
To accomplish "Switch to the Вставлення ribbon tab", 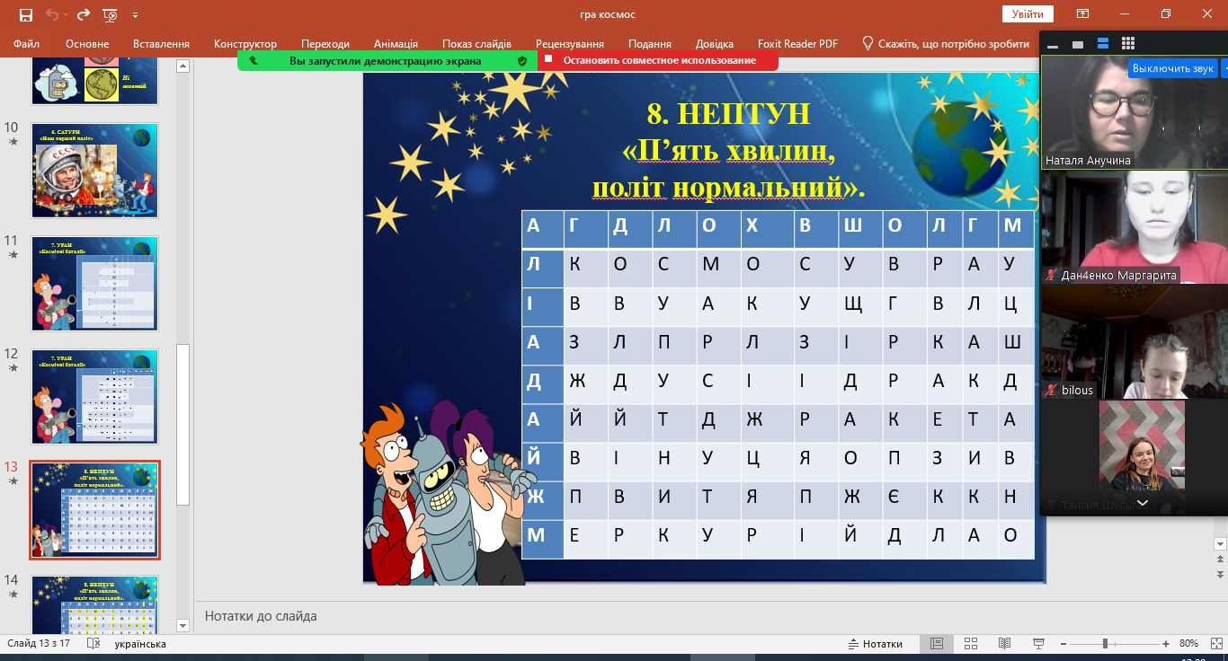I will [161, 43].
